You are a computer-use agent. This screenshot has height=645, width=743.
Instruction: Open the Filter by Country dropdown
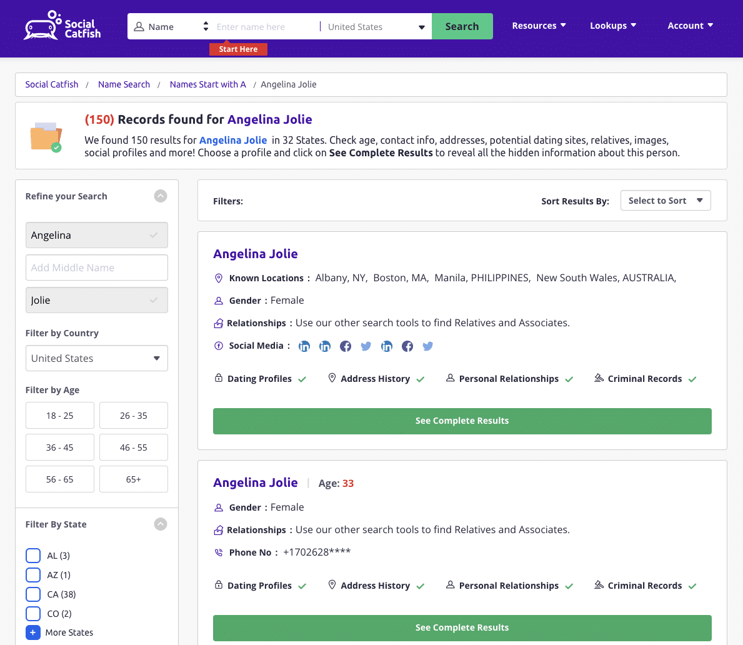(96, 358)
